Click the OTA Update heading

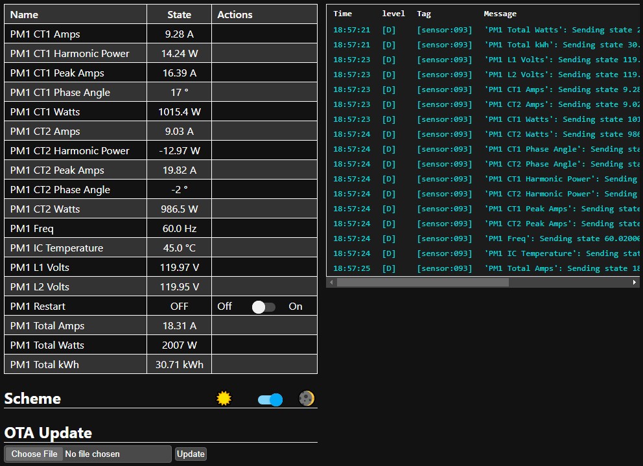click(48, 433)
